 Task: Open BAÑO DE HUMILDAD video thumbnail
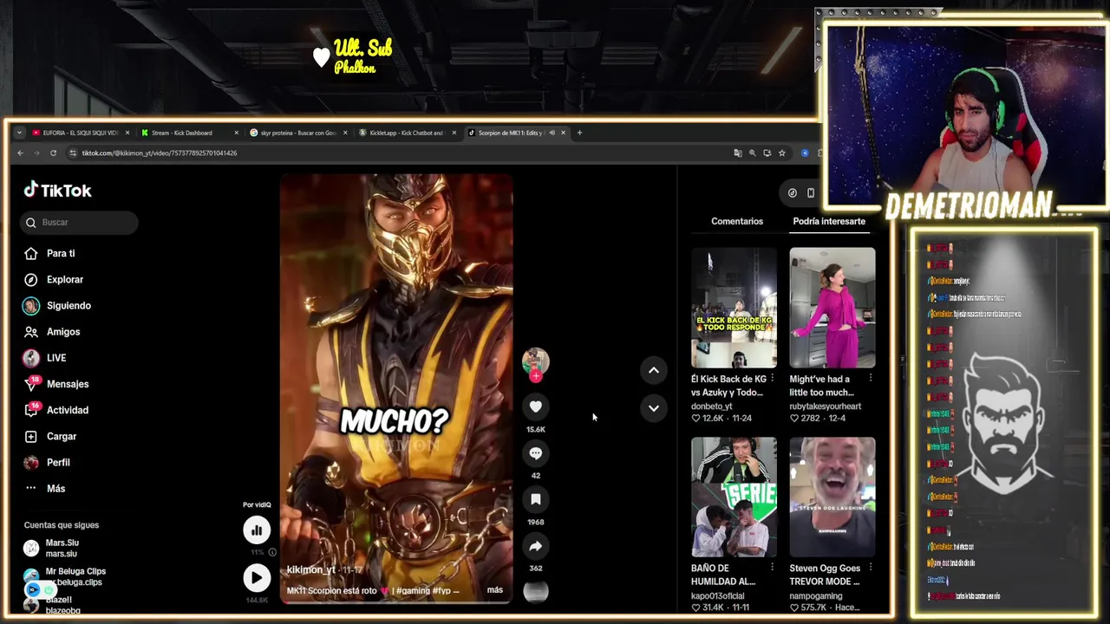pyautogui.click(x=734, y=497)
